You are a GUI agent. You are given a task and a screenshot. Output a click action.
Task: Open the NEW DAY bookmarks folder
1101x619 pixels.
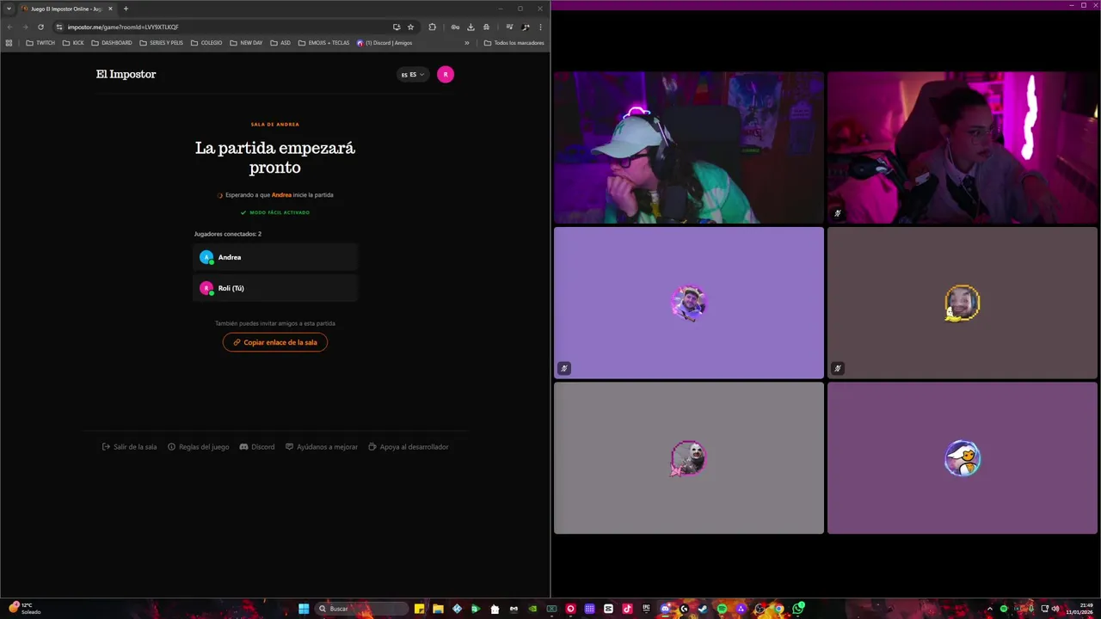pos(246,43)
